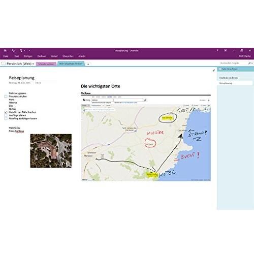The image size is (254, 254).
Task: Tick the Ausflüge planen checkbox
Action: pyautogui.click(x=6, y=115)
